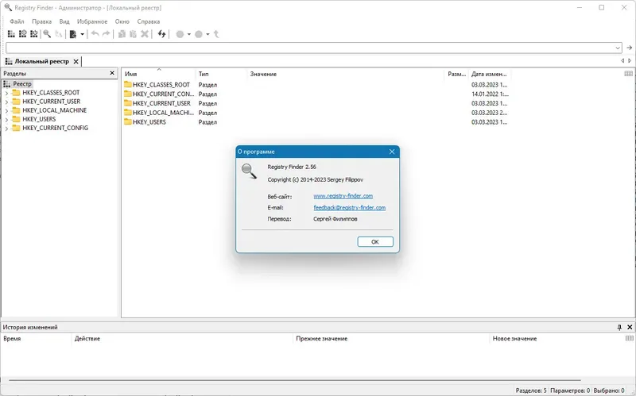Switch to the Локальный реестр tab
Screen dimensions: 636x396
click(42, 62)
